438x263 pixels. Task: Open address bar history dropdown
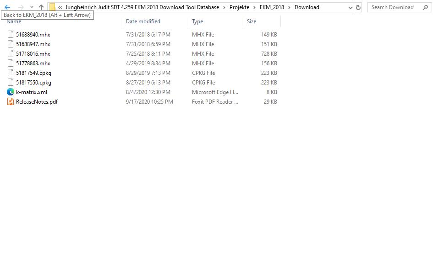point(350,7)
